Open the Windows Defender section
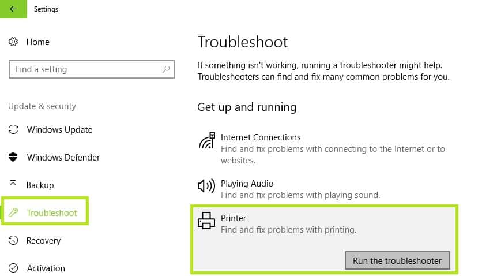Viewport: 497px width, 276px height. pyautogui.click(x=63, y=158)
